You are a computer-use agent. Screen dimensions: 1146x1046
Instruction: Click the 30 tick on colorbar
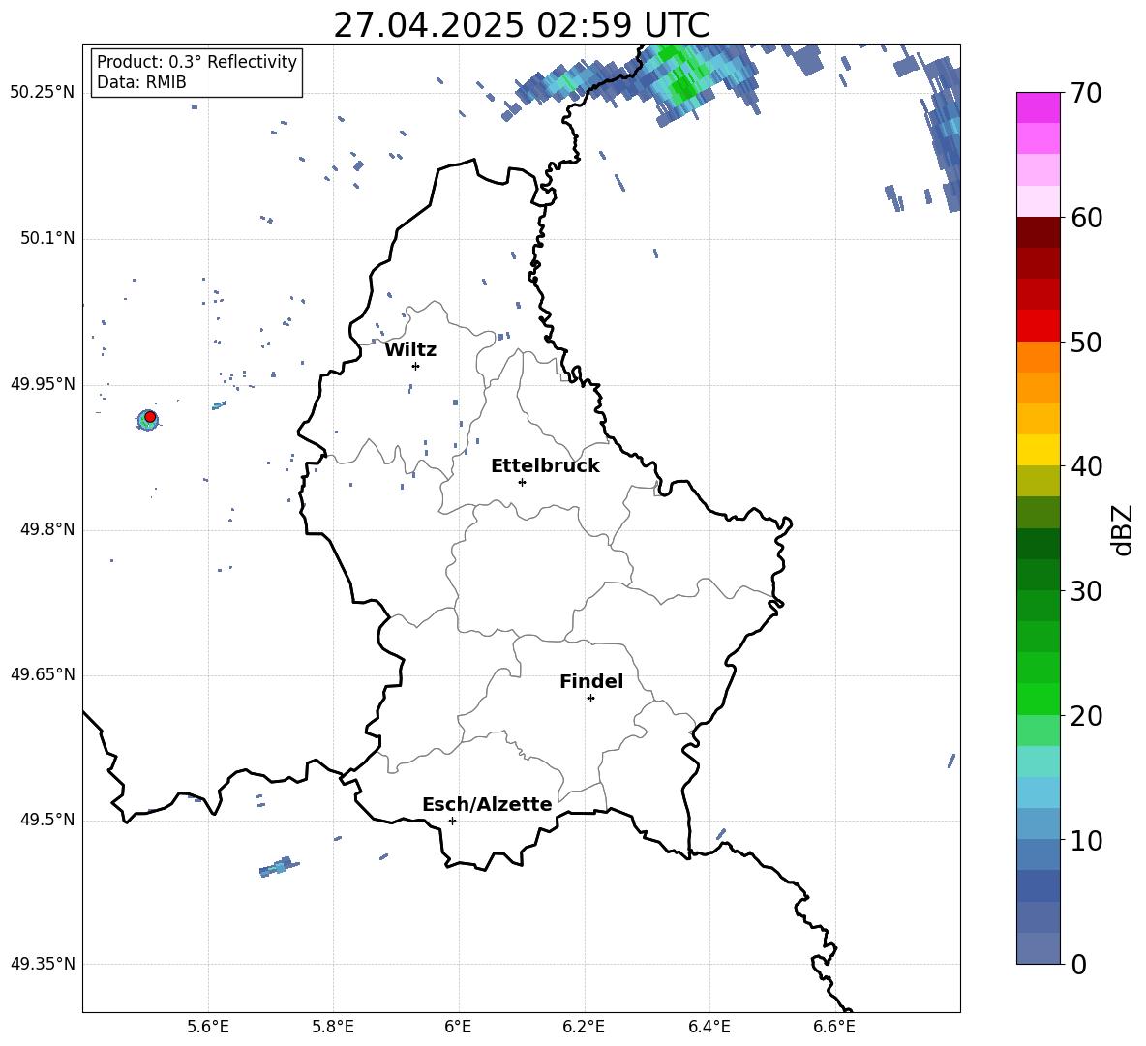pyautogui.click(x=1086, y=591)
